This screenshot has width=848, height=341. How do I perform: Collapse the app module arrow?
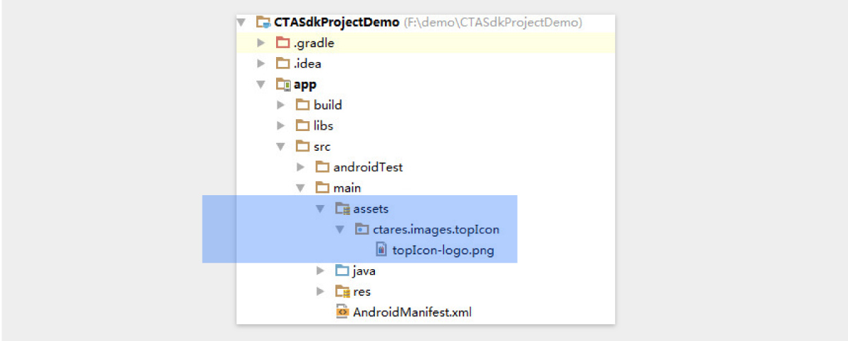click(x=261, y=85)
